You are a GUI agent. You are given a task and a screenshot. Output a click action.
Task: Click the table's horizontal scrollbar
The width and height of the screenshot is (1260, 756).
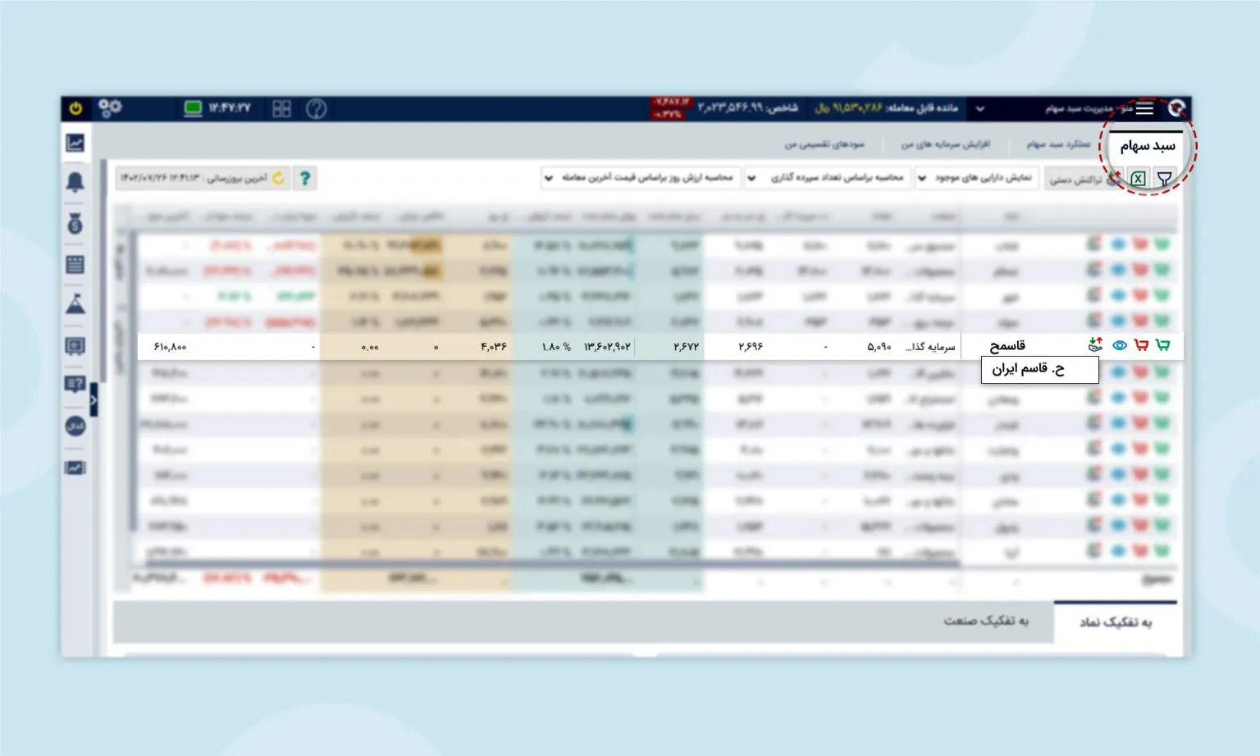coord(553,564)
